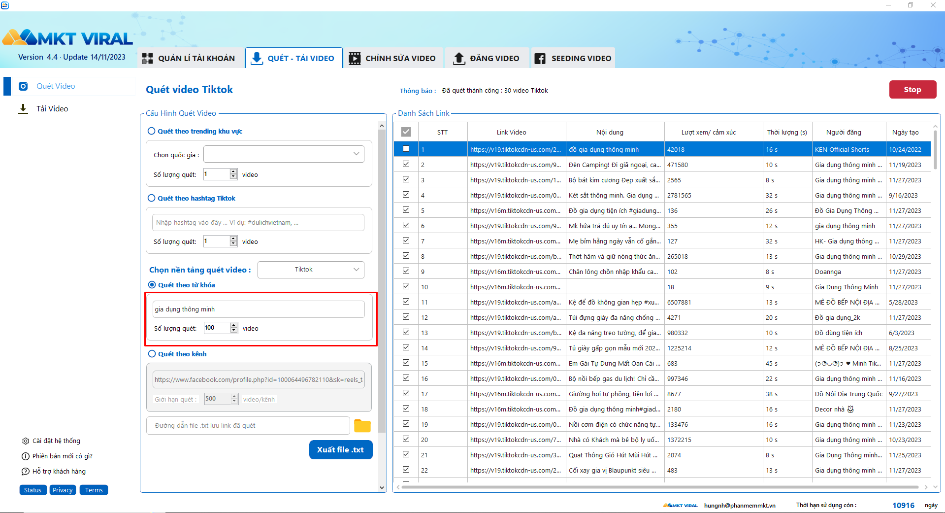The width and height of the screenshot is (945, 513).
Task: Select Quét theo kênh option
Action: tap(152, 354)
